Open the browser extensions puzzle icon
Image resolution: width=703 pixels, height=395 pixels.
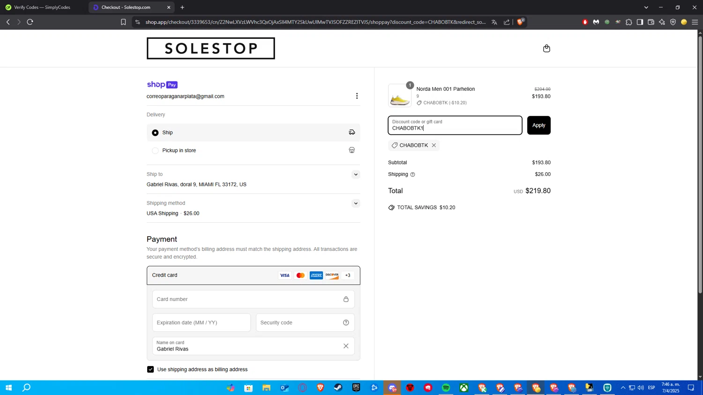pyautogui.click(x=629, y=22)
